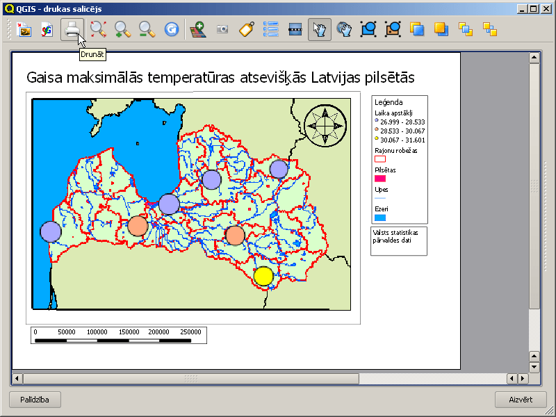The height and width of the screenshot is (417, 556).
Task: Select the scale bar item labelled 0 to 250000
Action: coord(119,336)
